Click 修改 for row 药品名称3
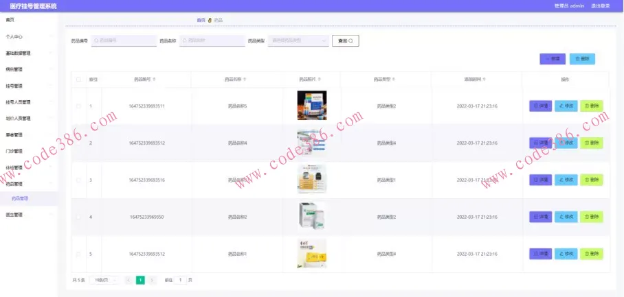Viewport: 624px width, 297px height. tap(566, 180)
